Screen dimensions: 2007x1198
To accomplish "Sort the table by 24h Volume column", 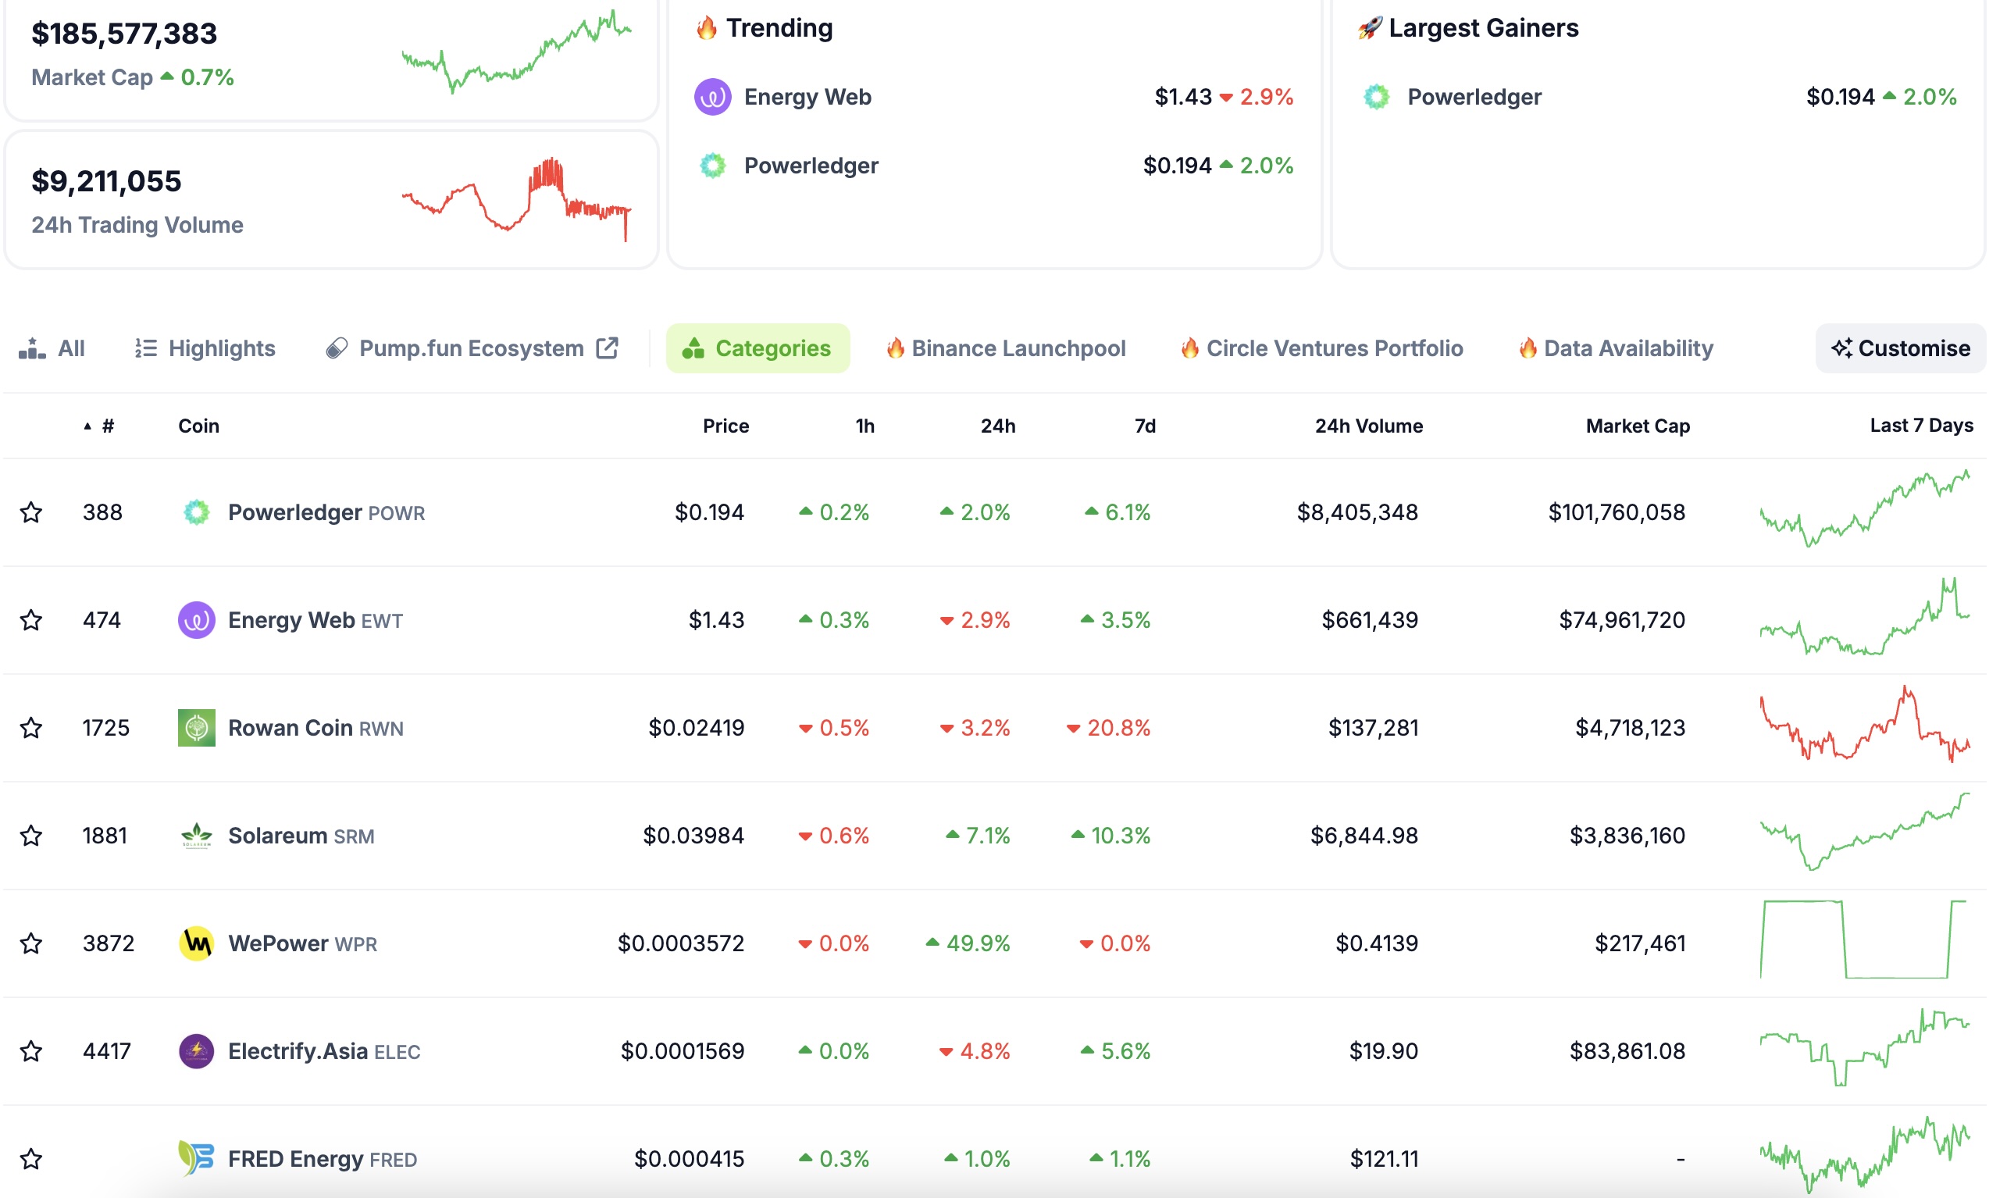I will (1370, 426).
